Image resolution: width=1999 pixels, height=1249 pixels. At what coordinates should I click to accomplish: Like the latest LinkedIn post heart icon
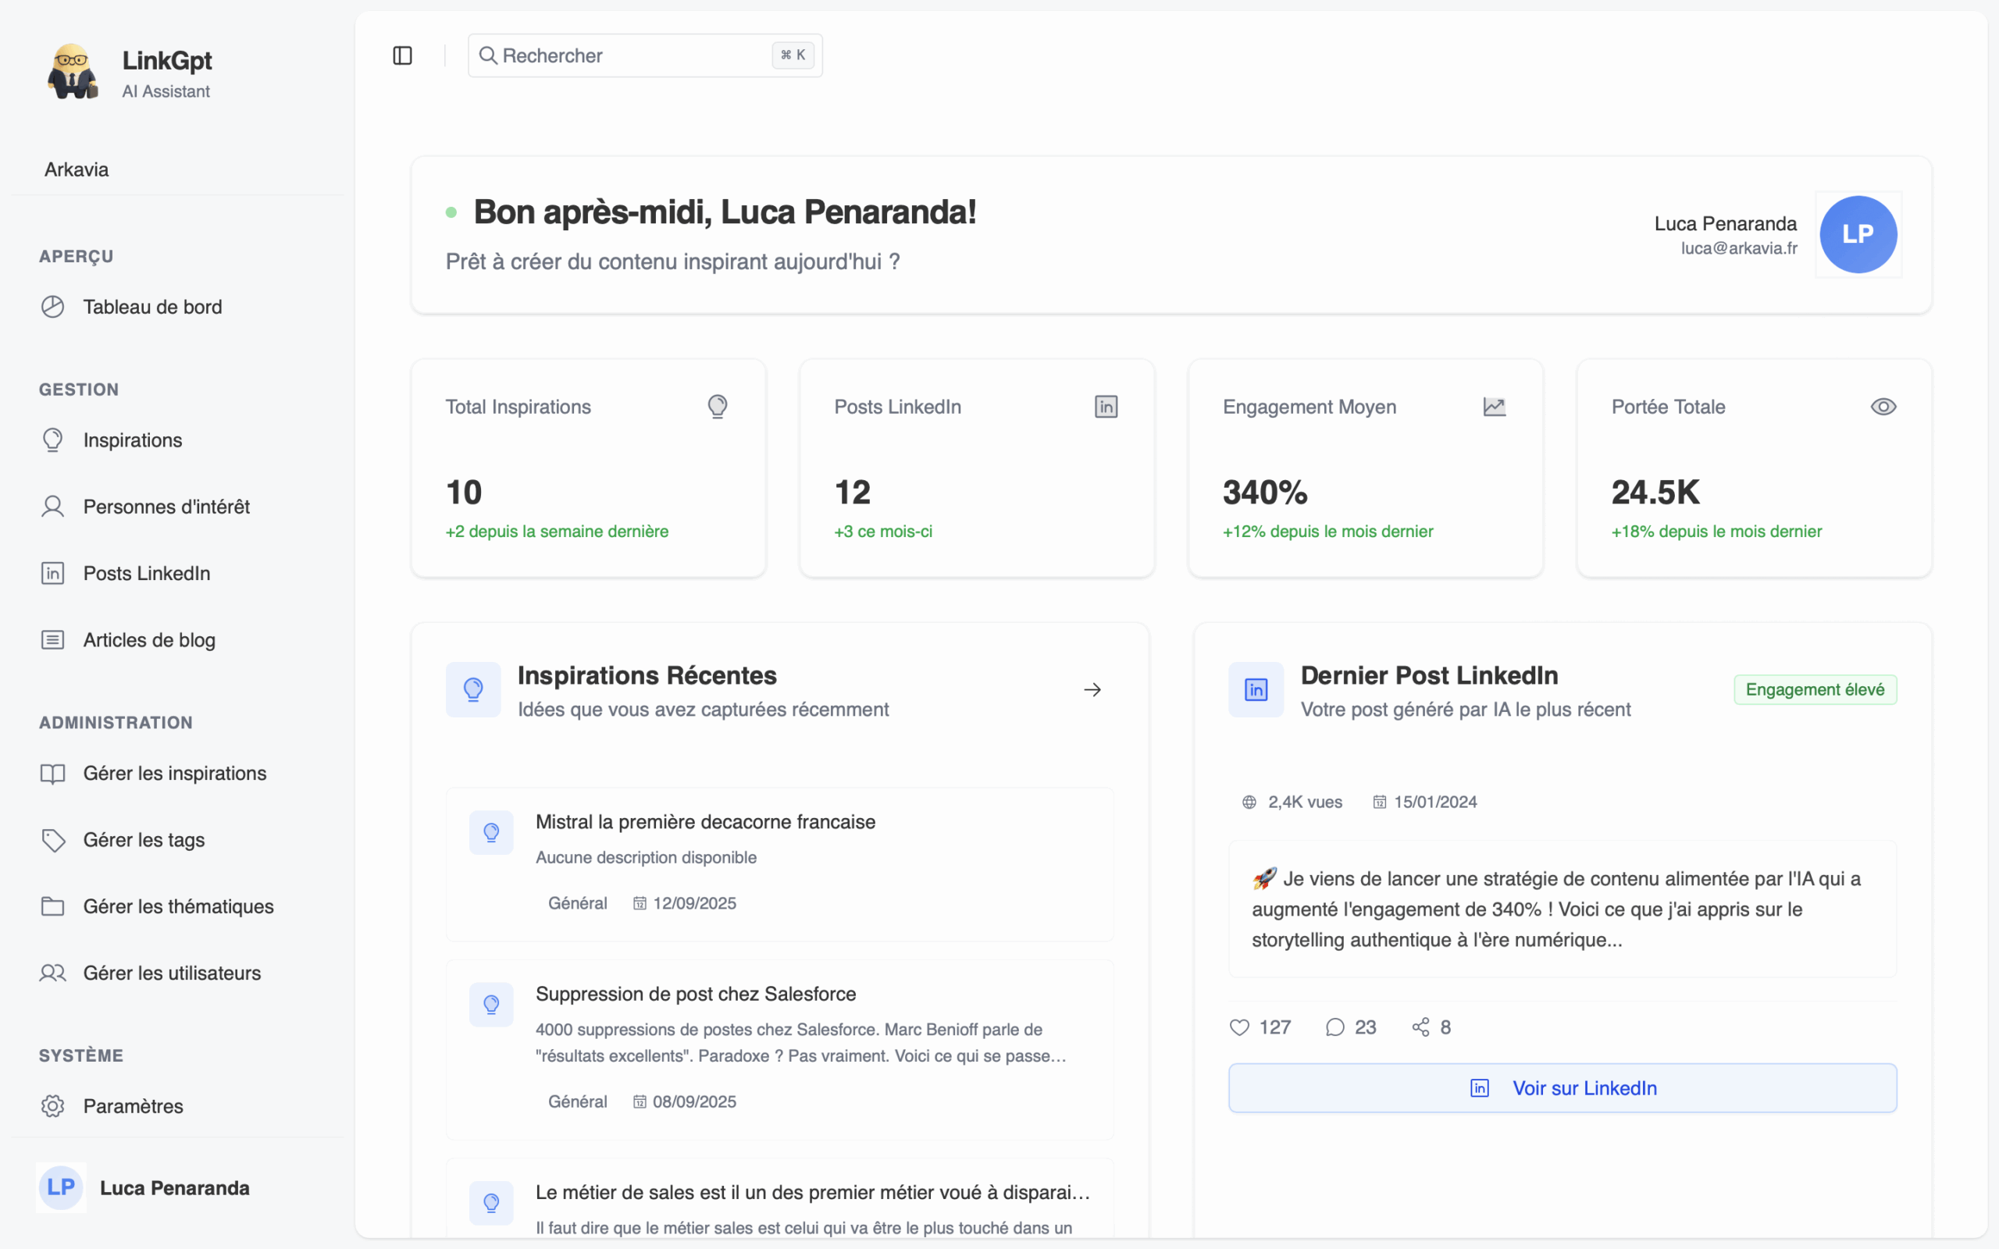coord(1239,1027)
